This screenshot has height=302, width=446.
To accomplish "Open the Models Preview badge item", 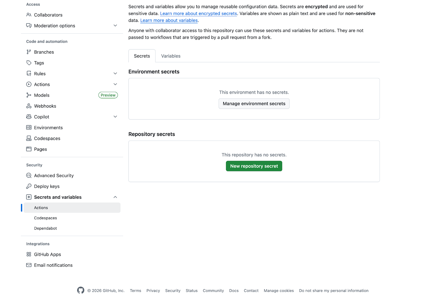I will point(108,95).
